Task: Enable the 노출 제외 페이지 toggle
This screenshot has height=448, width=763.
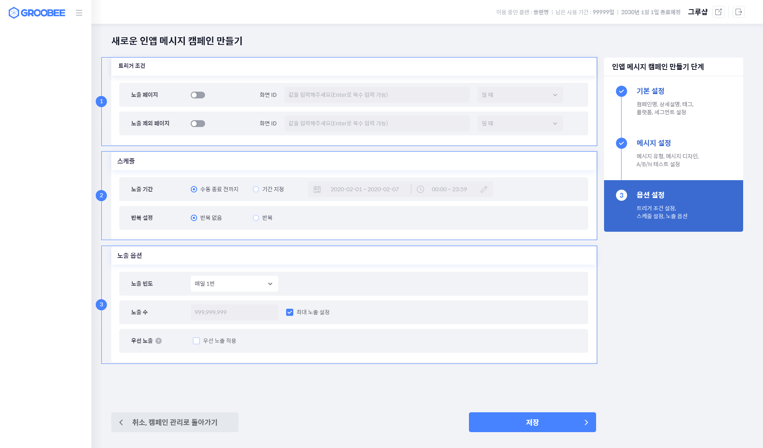Action: (x=198, y=123)
